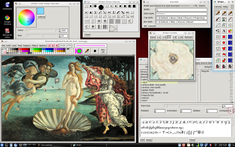Image resolution: width=235 pixels, height=147 pixels.
Task: Select font Century Schoolbook L (urw)
Action: pyautogui.click(x=154, y=93)
